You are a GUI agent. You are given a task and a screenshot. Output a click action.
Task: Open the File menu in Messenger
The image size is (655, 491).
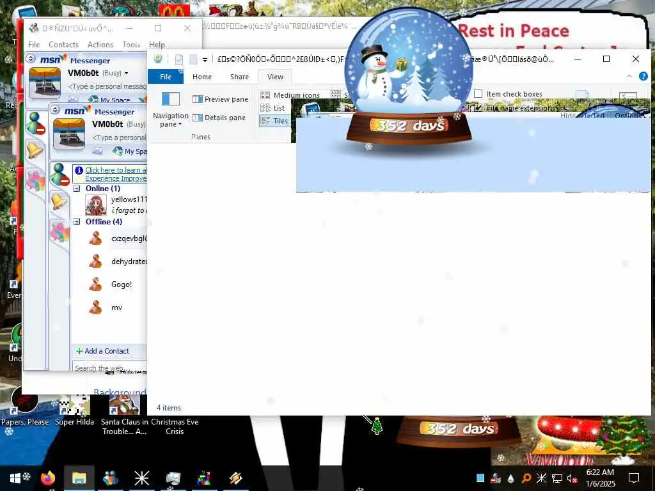34,44
